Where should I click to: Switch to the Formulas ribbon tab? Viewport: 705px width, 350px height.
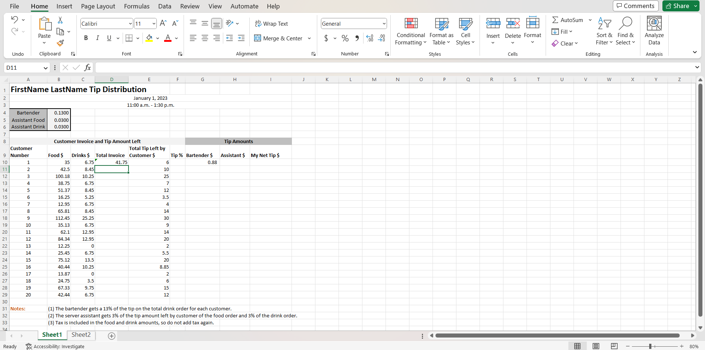[136, 6]
